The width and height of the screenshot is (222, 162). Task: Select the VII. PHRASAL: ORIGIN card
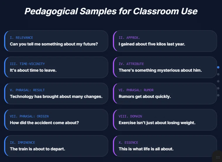pos(56,120)
